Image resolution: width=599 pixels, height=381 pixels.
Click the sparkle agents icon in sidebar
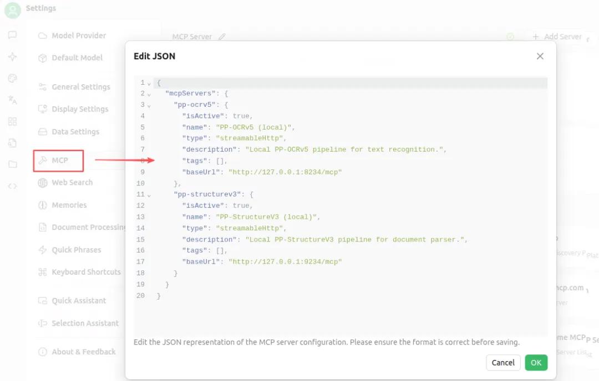(12, 56)
